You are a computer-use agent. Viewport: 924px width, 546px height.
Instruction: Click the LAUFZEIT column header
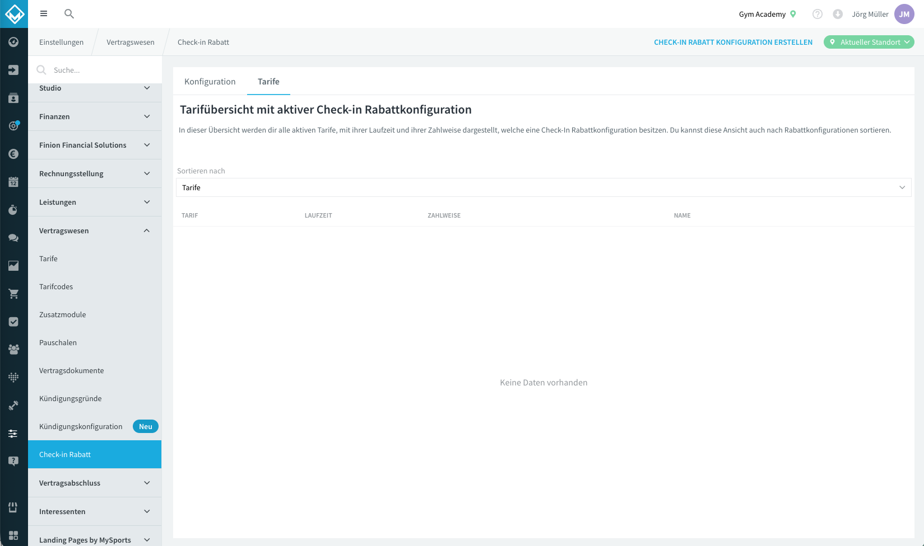click(x=318, y=215)
